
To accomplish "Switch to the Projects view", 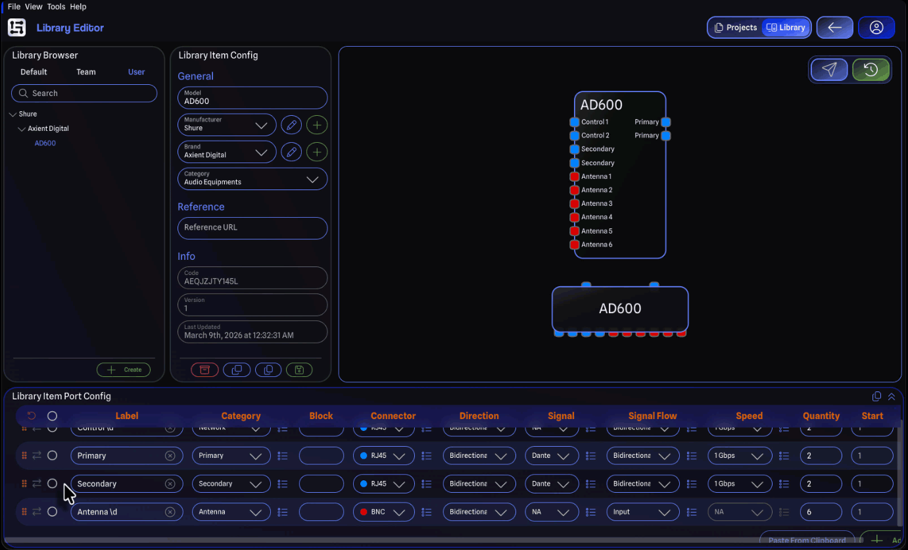I will (x=735, y=28).
